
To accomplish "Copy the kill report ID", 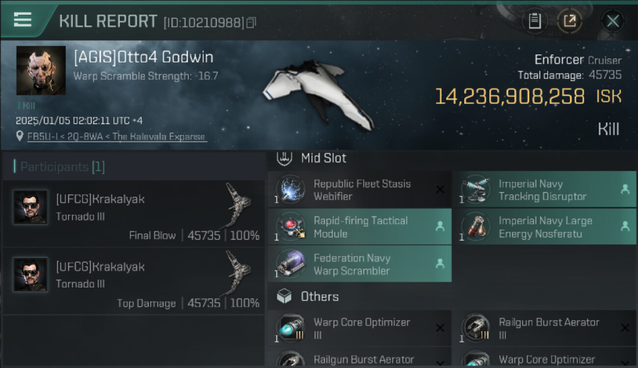I will click(x=251, y=23).
